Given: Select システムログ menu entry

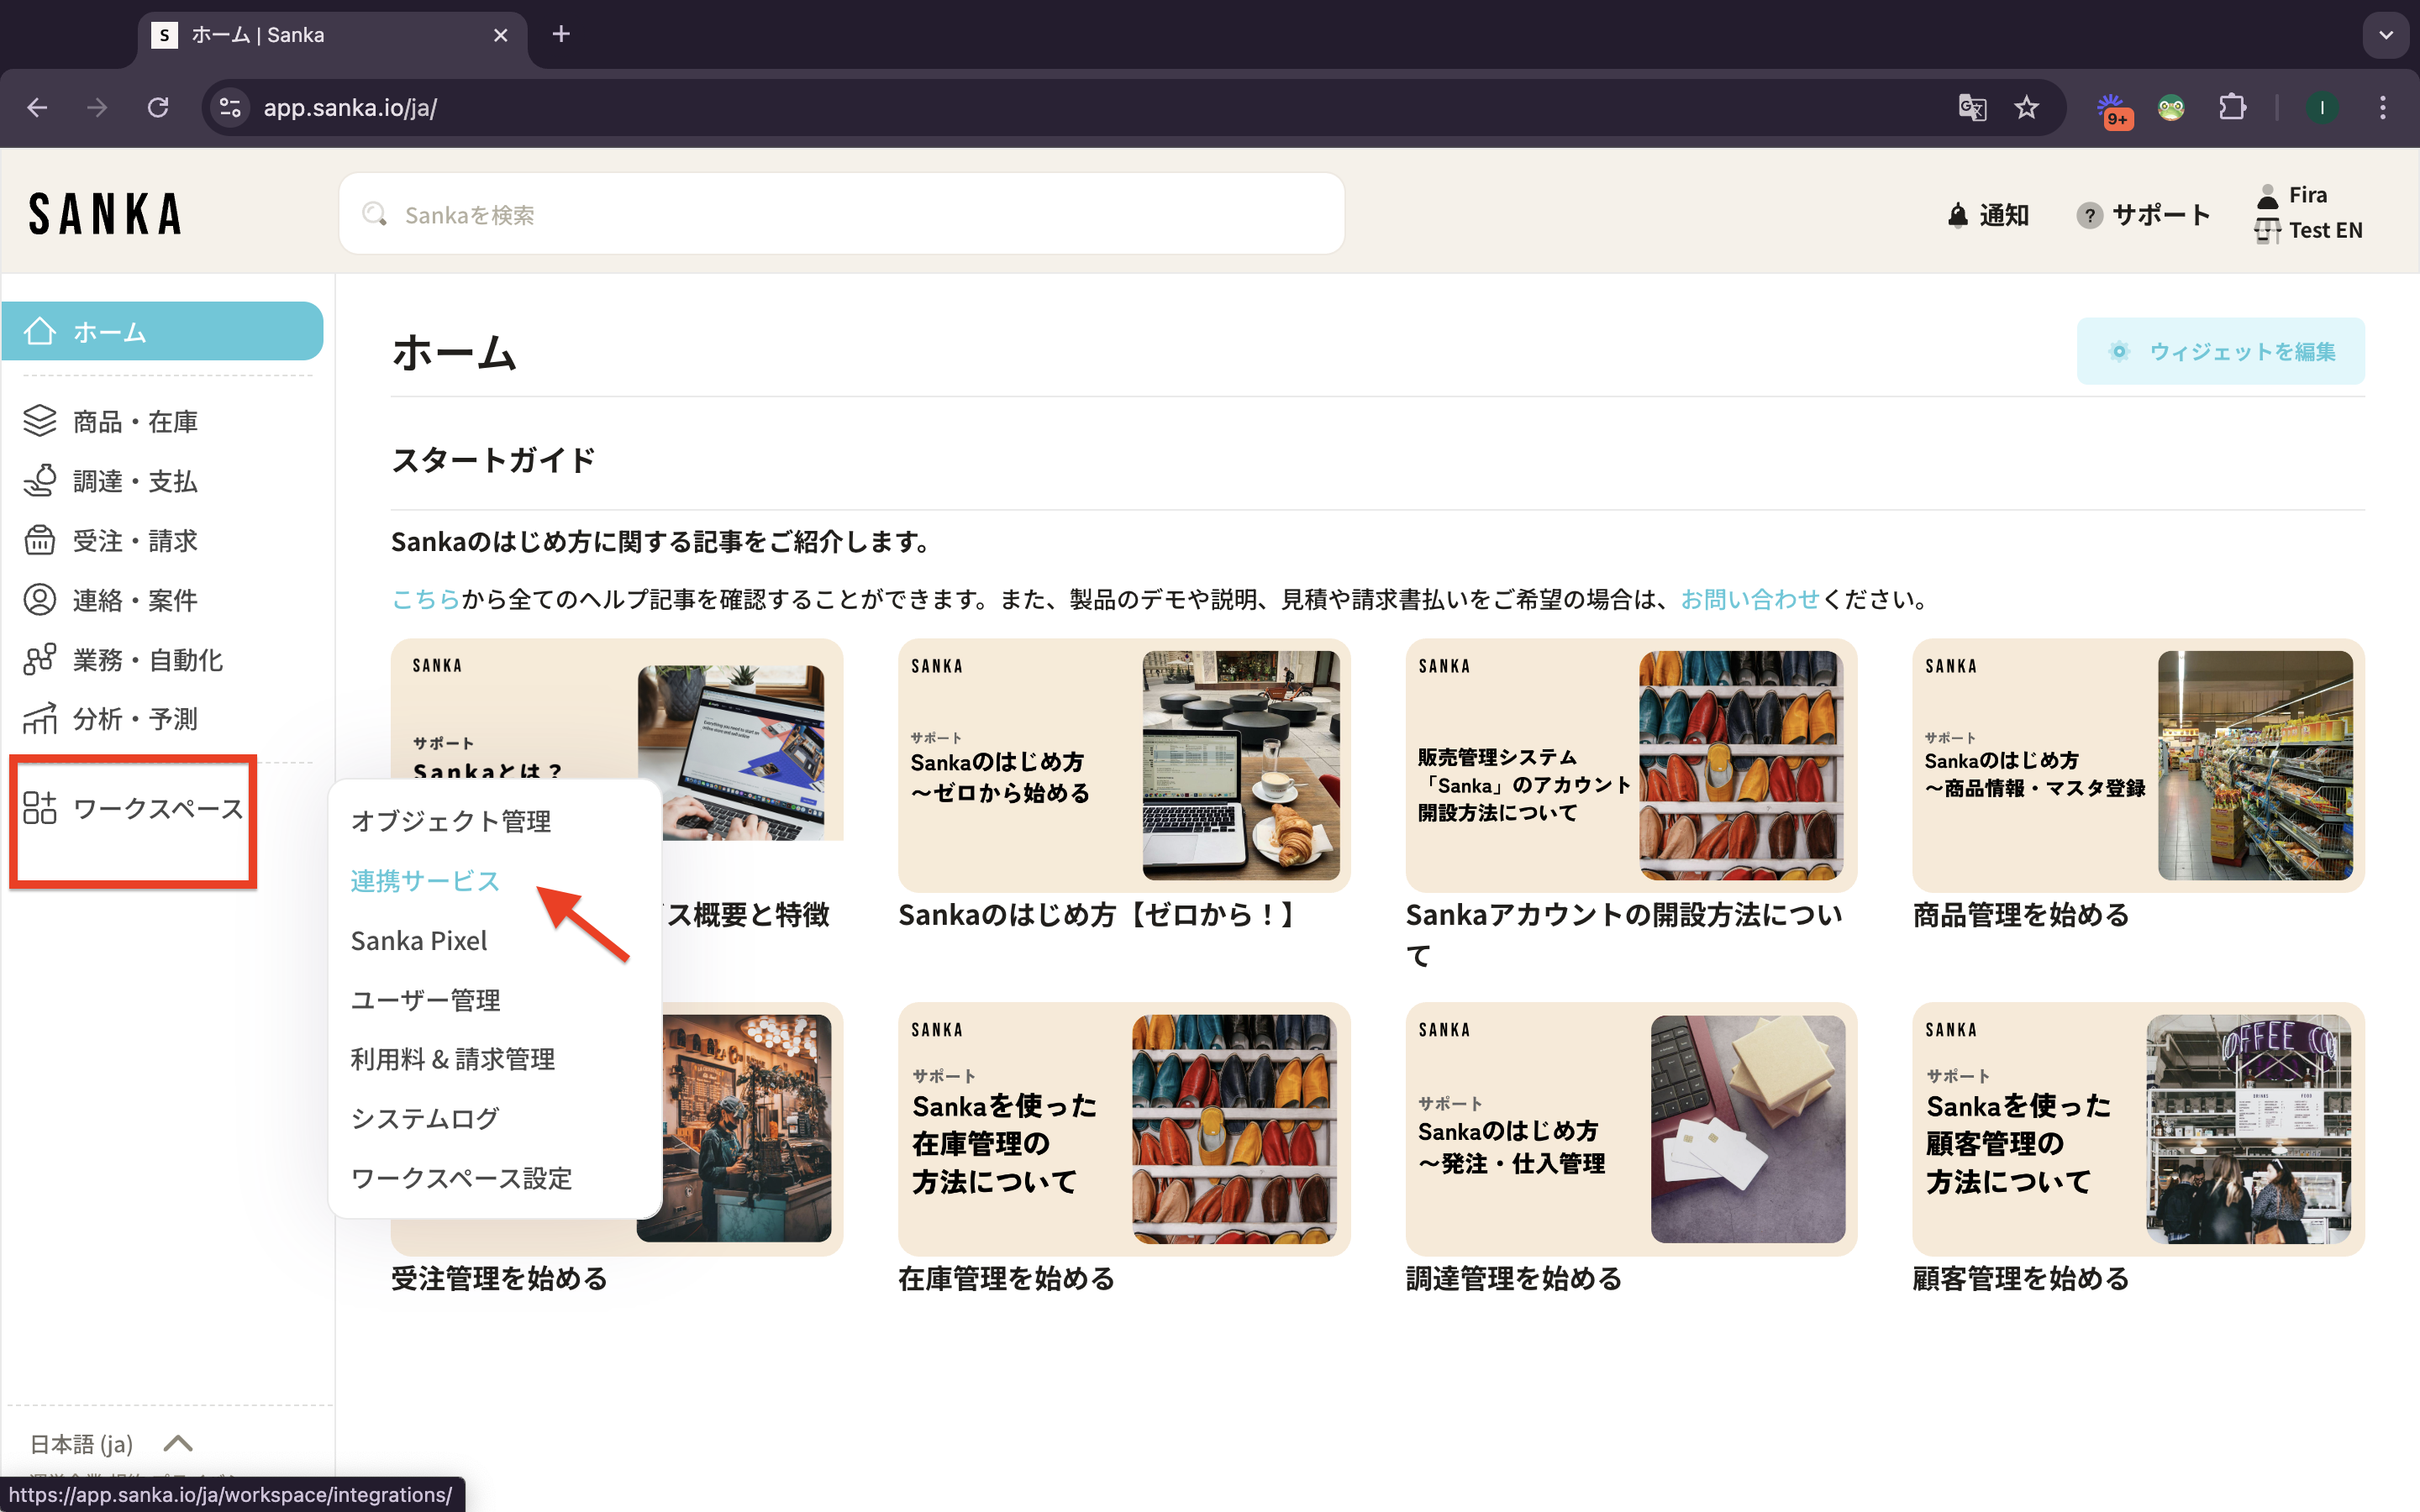Looking at the screenshot, I should [x=425, y=1118].
